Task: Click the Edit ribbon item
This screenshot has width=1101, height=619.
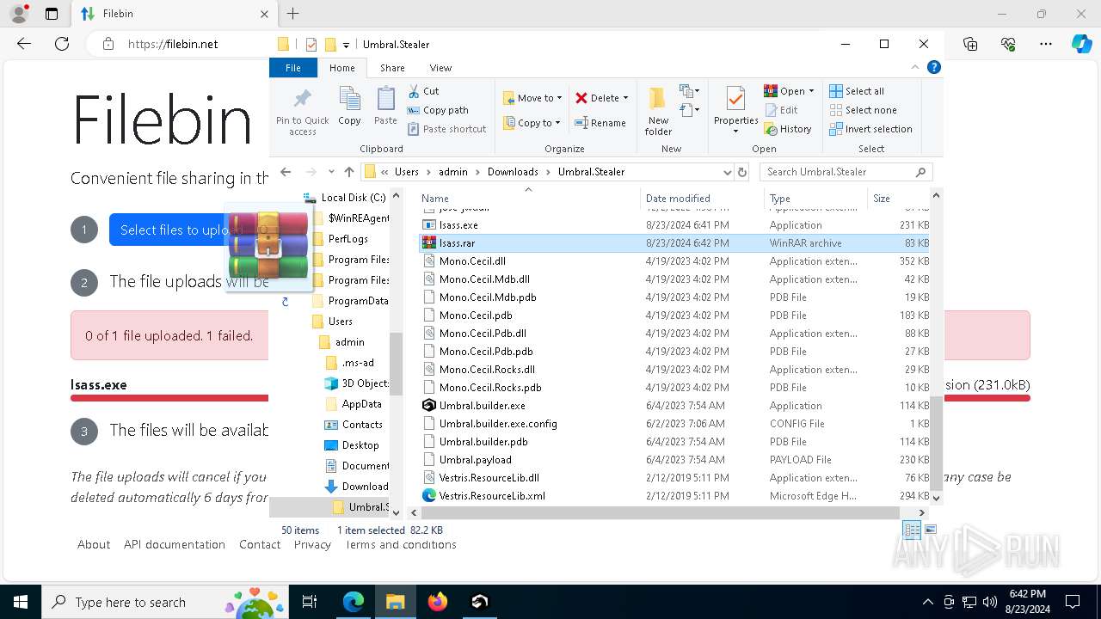Action: pyautogui.click(x=781, y=110)
